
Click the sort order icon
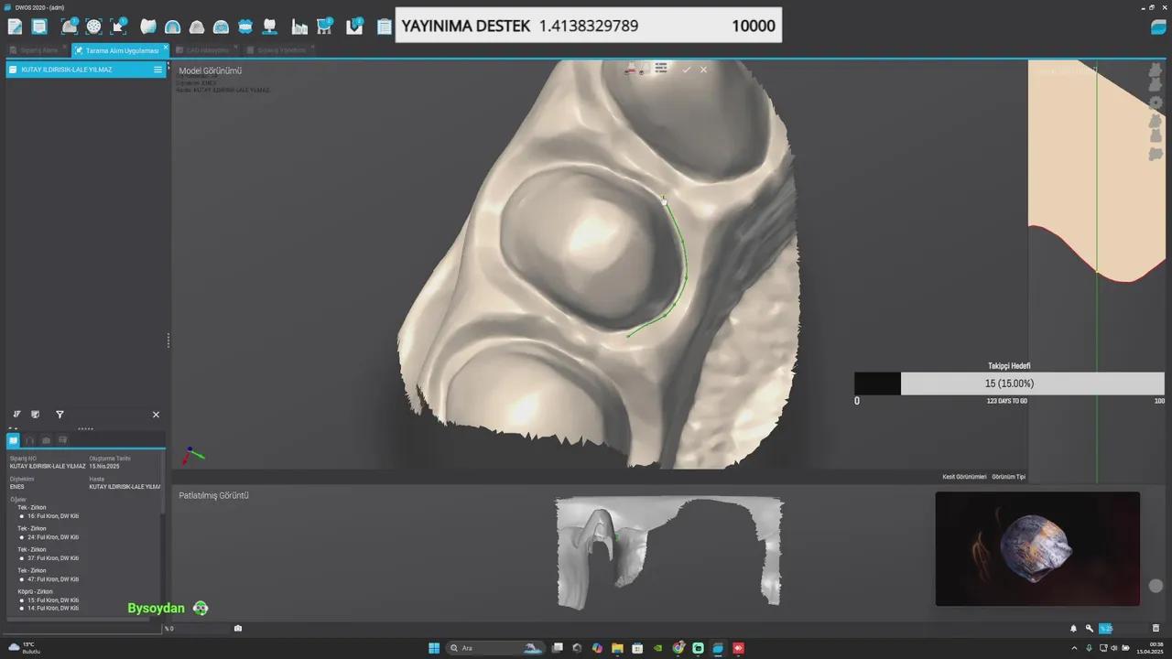pos(16,415)
